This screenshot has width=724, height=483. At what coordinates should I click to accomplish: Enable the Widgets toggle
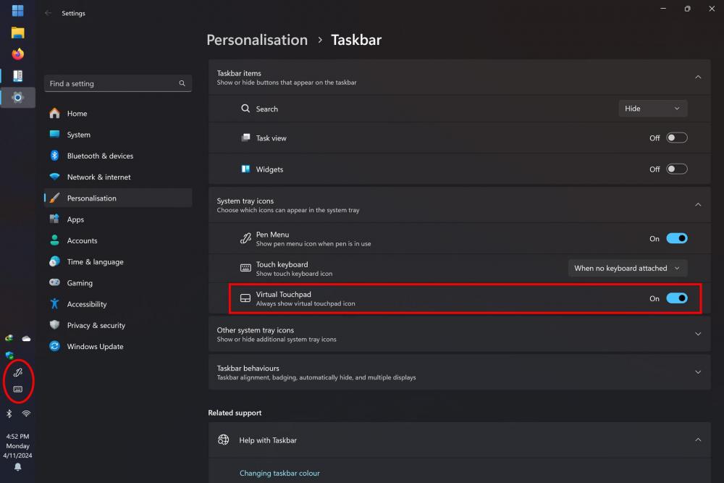[676, 169]
